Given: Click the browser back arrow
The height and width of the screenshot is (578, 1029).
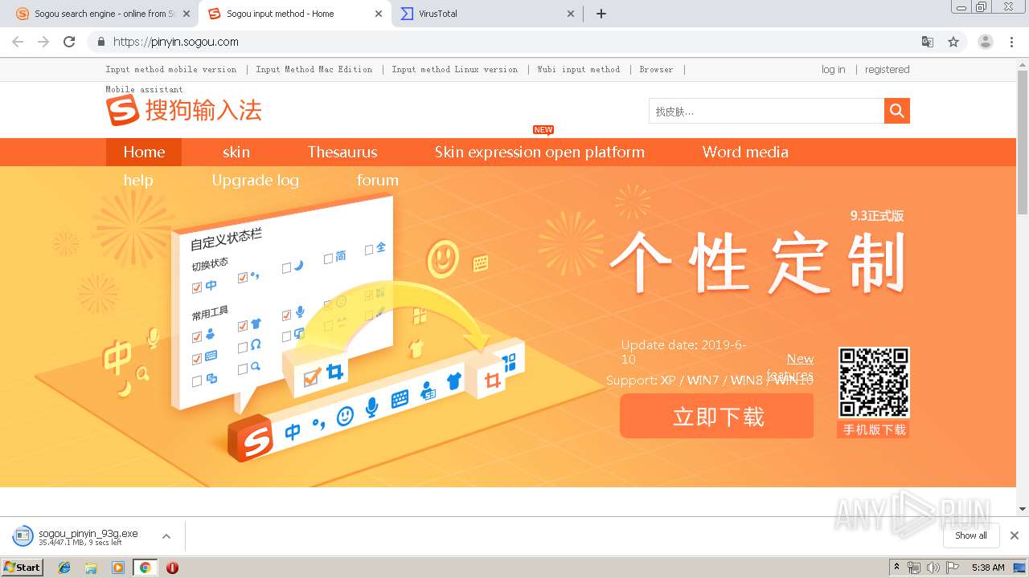Looking at the screenshot, I should click(18, 42).
